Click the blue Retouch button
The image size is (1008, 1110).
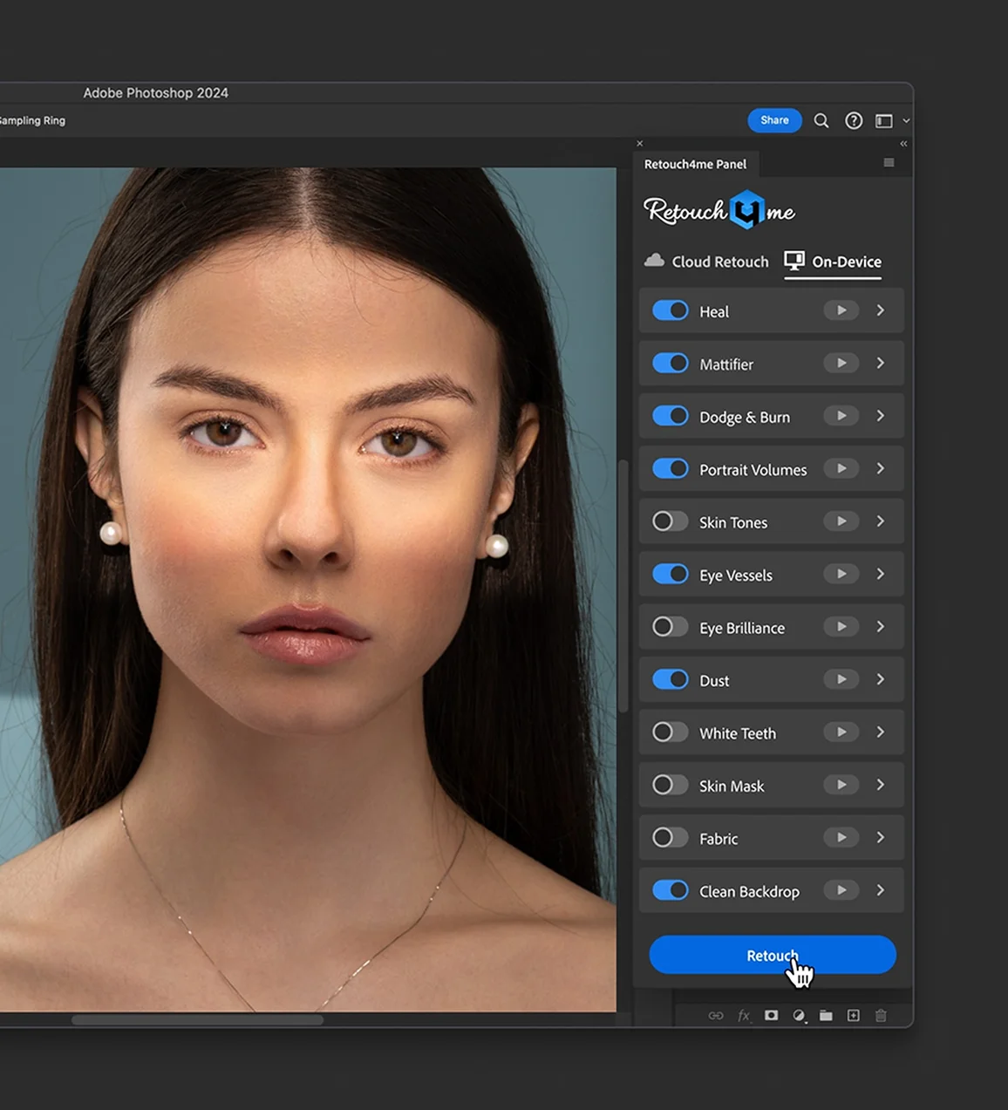point(772,955)
